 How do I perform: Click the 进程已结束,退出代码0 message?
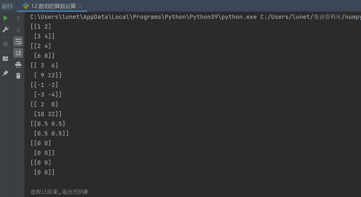click(x=59, y=192)
